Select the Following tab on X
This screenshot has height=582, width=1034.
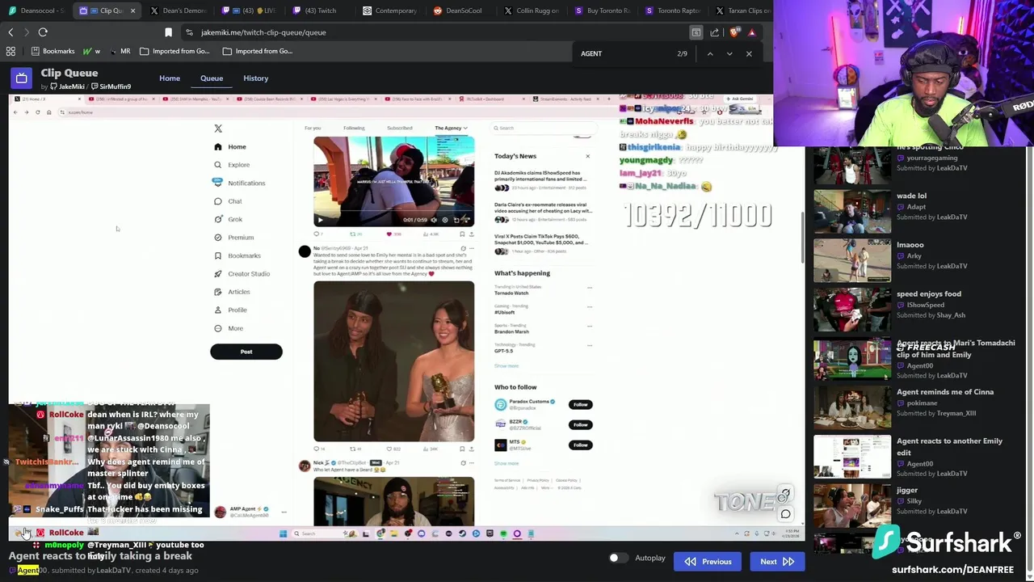click(354, 128)
